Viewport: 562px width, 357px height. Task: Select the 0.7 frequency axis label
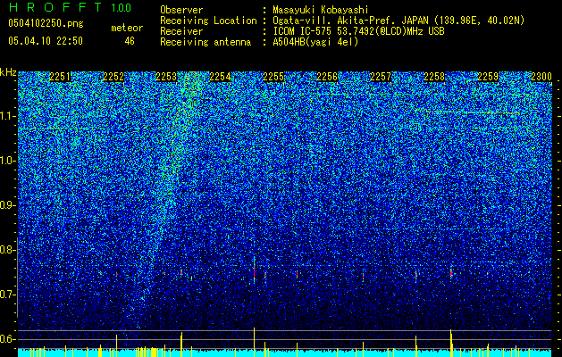point(6,295)
